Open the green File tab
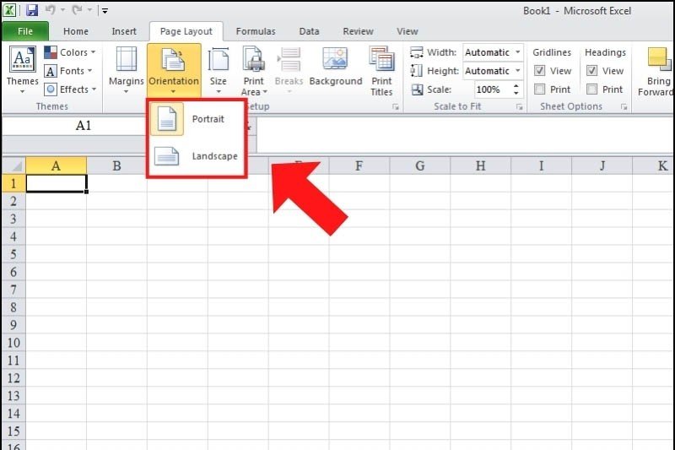 point(24,31)
